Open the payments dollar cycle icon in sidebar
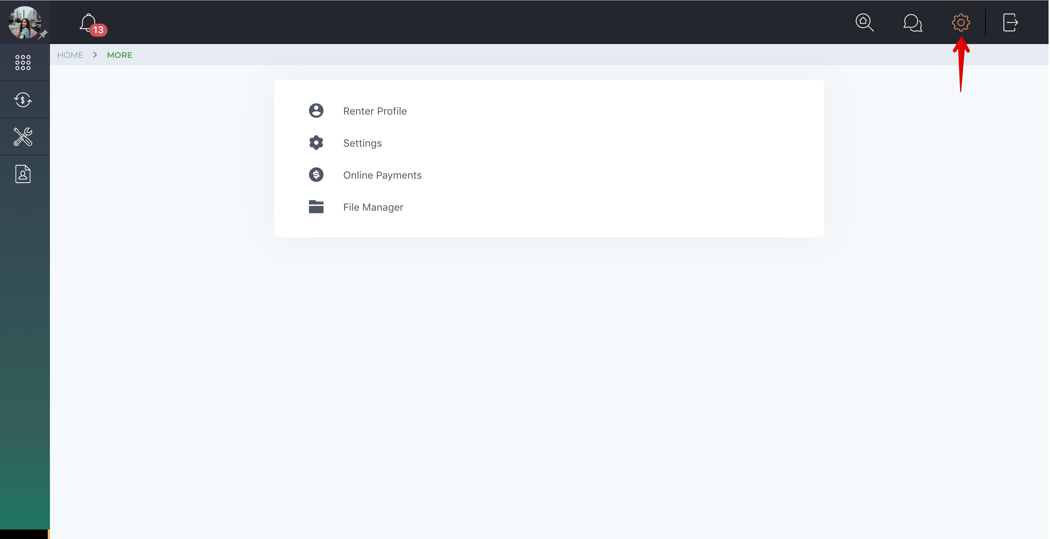1050x539 pixels. click(23, 100)
